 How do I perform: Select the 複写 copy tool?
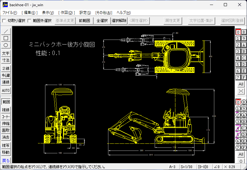pos(6,145)
